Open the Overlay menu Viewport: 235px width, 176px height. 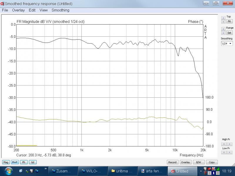(18, 10)
